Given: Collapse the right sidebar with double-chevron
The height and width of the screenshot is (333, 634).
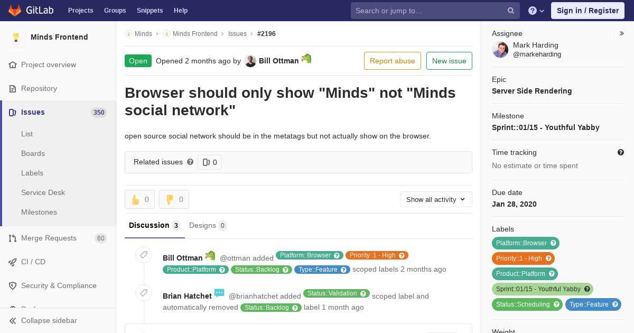Looking at the screenshot, I should pyautogui.click(x=622, y=33).
